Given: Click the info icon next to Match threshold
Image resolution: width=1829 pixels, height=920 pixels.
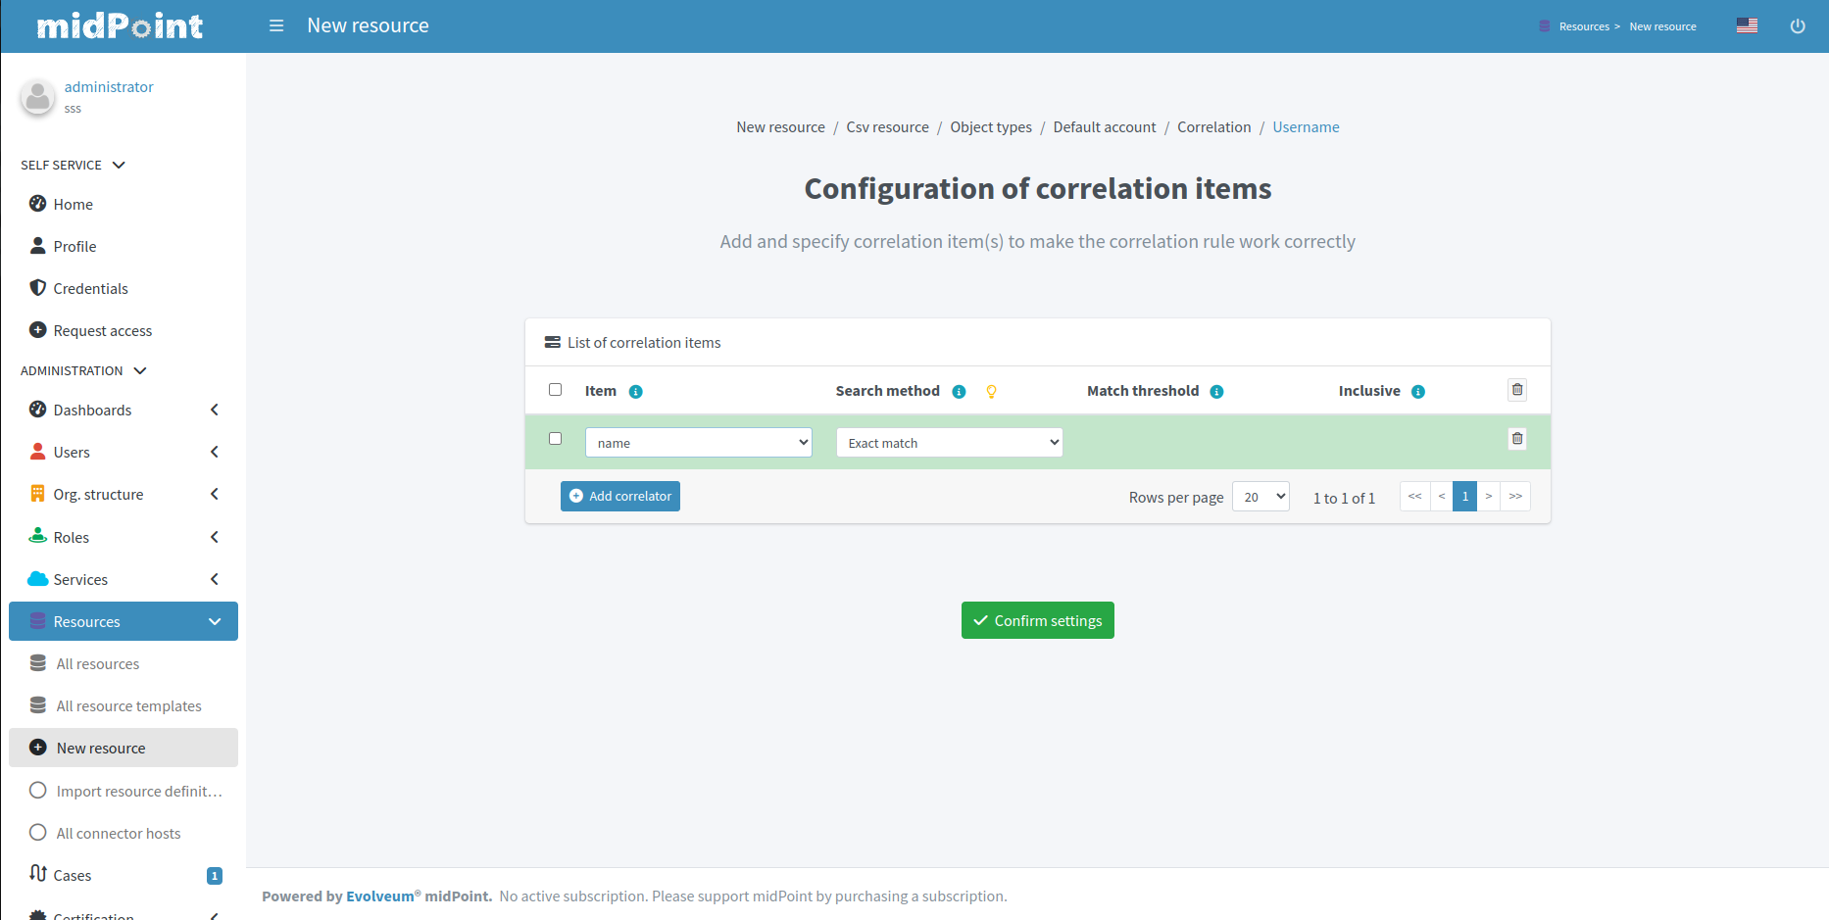Looking at the screenshot, I should [x=1216, y=391].
